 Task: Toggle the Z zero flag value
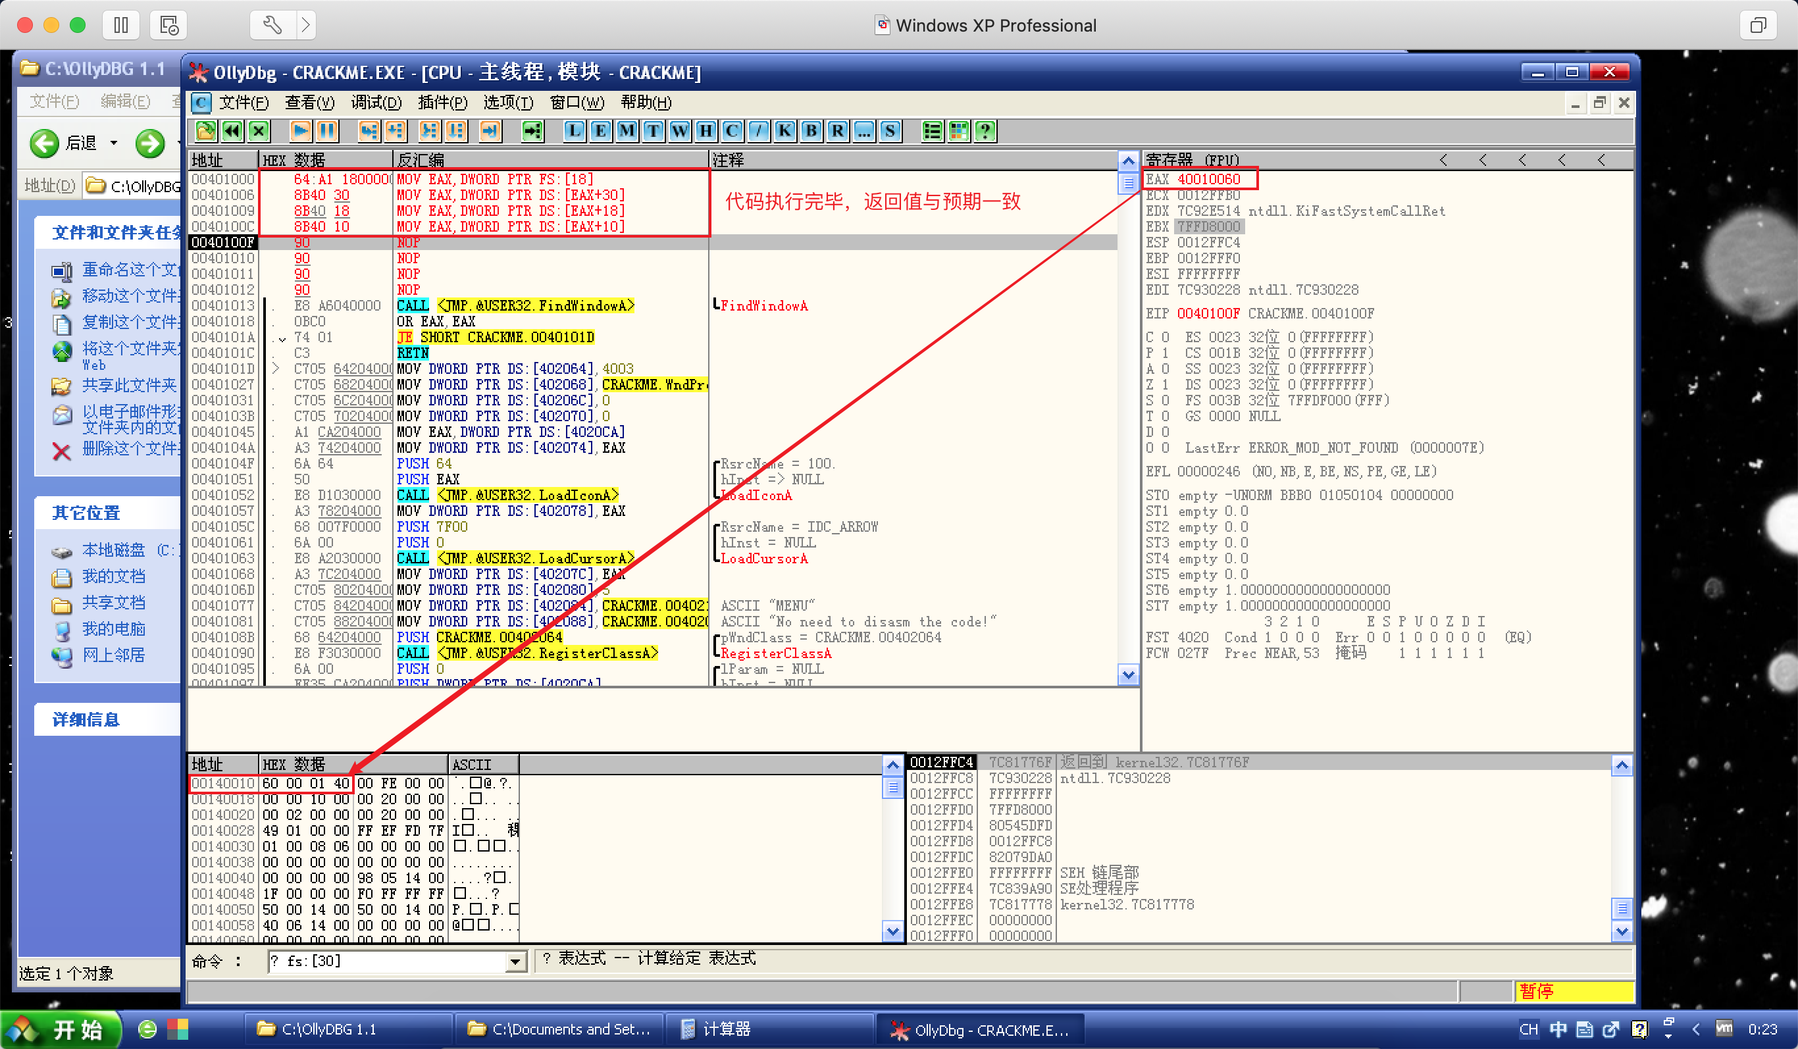point(1165,384)
